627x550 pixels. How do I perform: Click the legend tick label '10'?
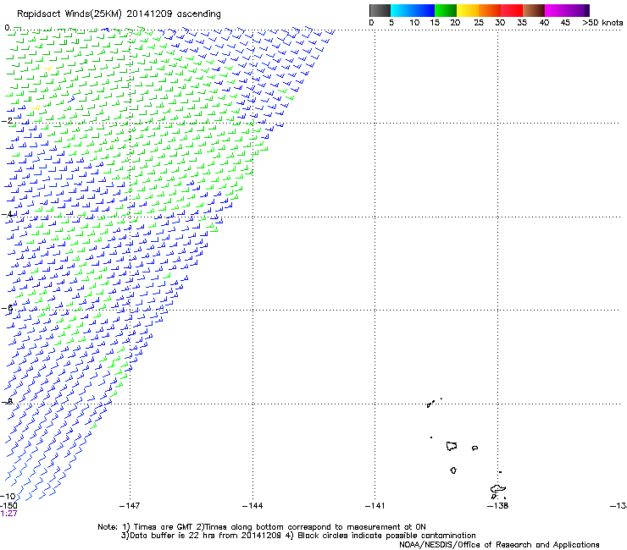tap(414, 23)
